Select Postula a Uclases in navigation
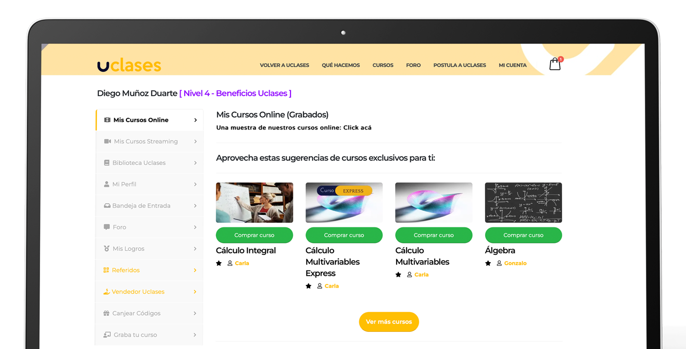Image resolution: width=686 pixels, height=349 pixels. 460,66
